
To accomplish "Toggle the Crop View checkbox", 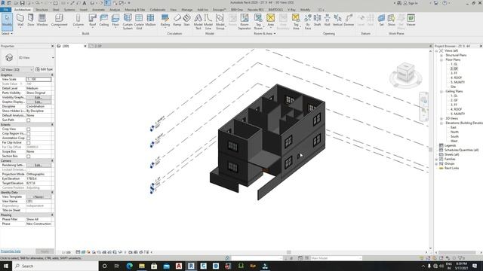I will click(29, 129).
